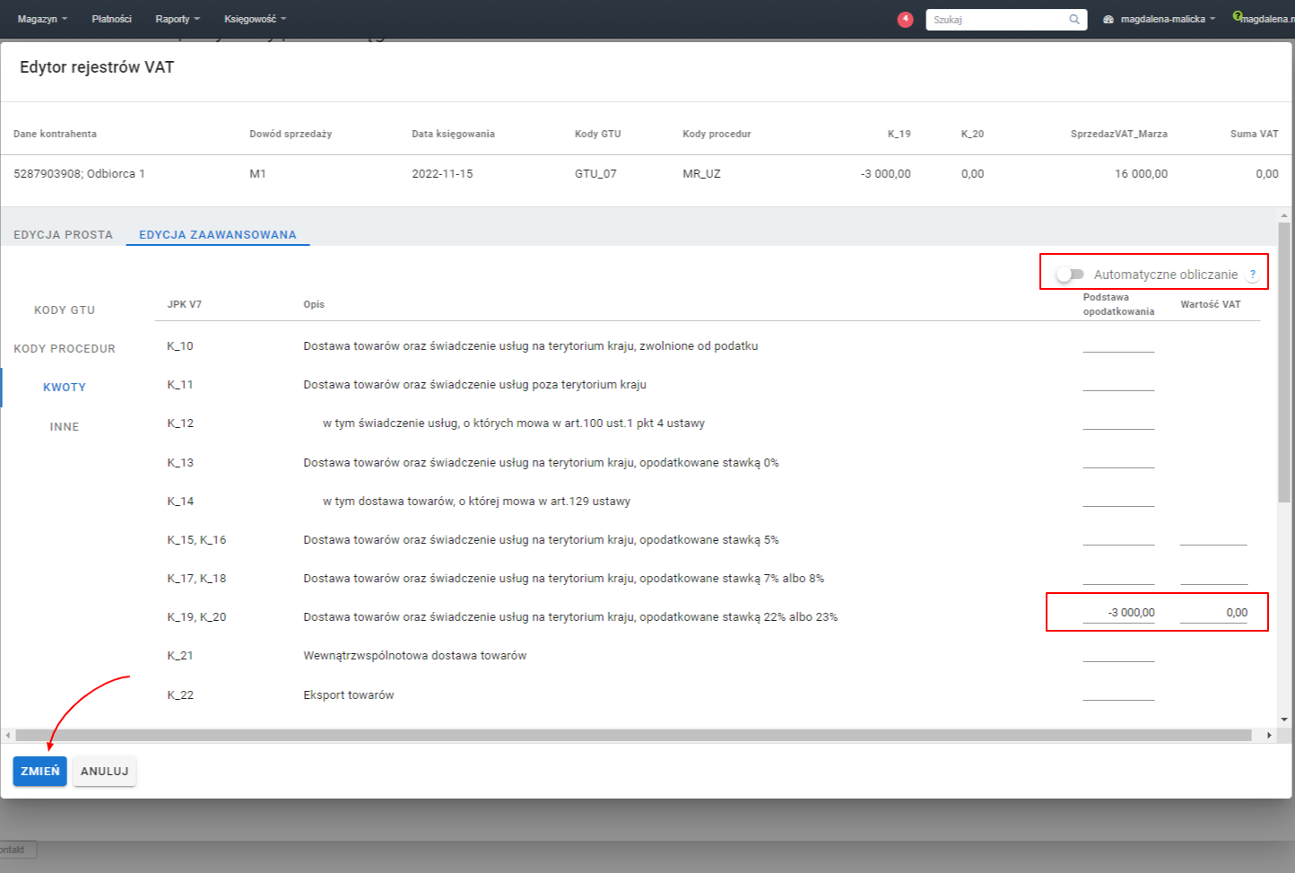The width and height of the screenshot is (1295, 873).
Task: Open help tooltip for Automatyczne obliczanie
Action: coord(1252,275)
